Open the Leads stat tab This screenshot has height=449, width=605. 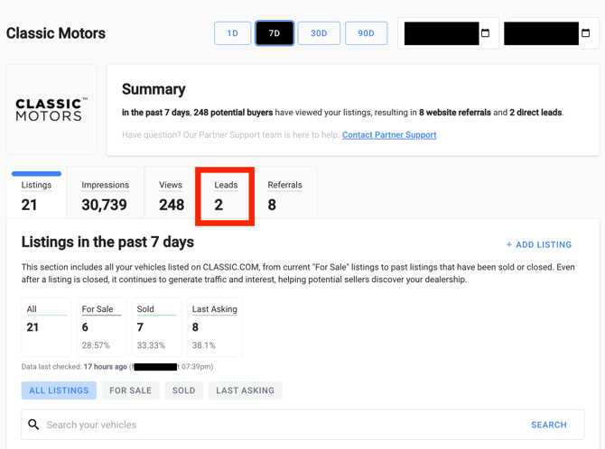225,196
